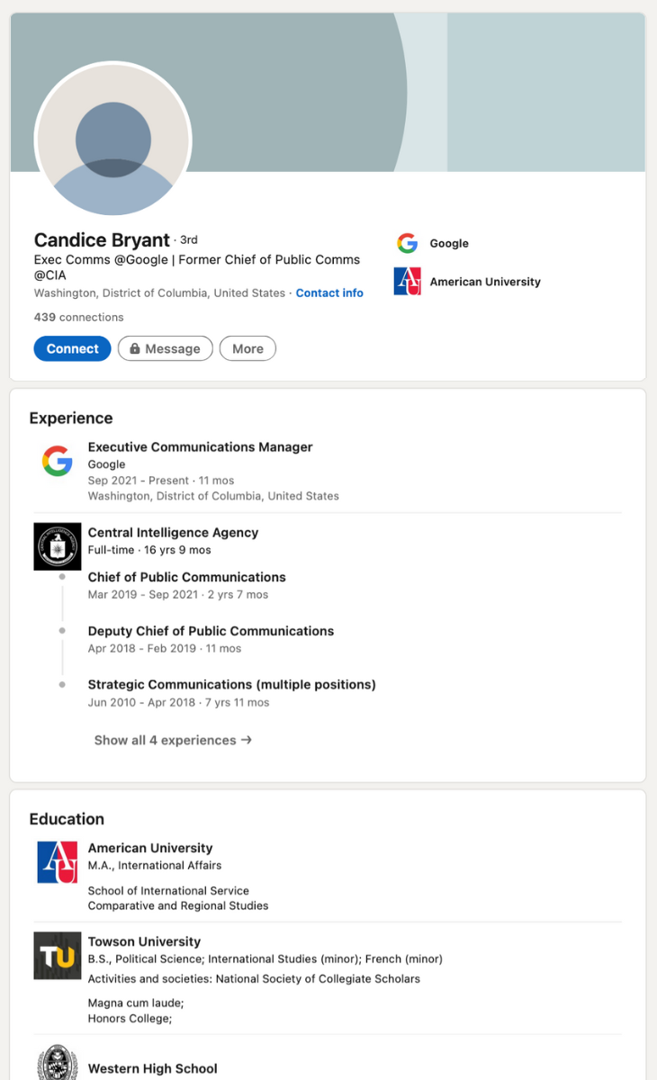Viewport: 657px width, 1080px height.
Task: Open Towson University education entry
Action: tap(144, 941)
